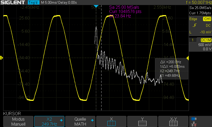Click the 1/ΔX =5.000ms cursor readout

point(172,66)
